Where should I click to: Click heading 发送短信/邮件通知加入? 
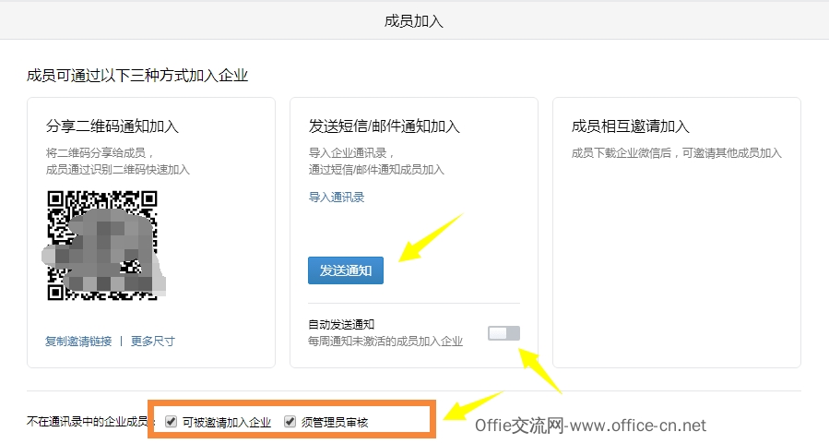click(x=385, y=126)
